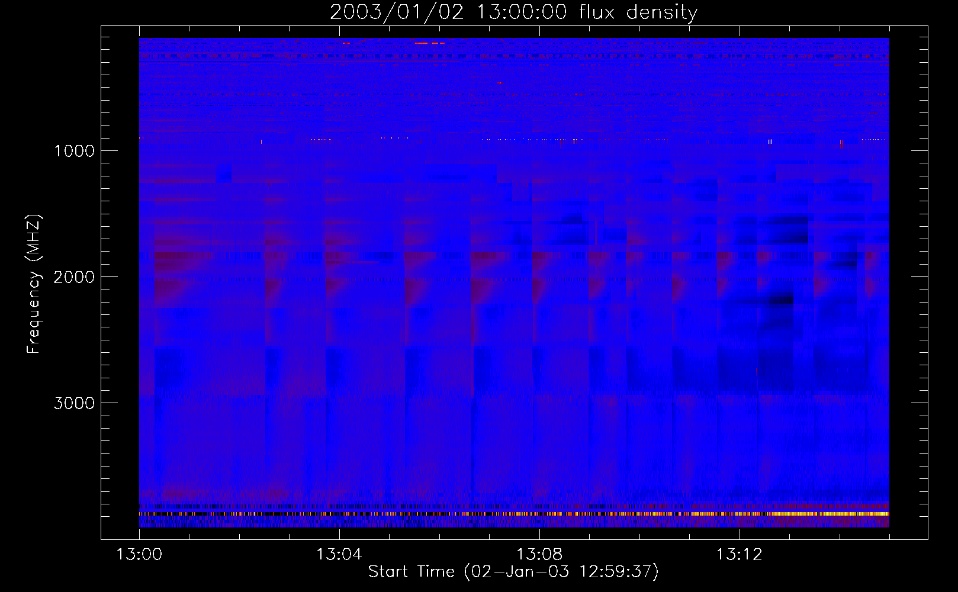Screen dimensions: 958x592
Task: Click the 'Start Time (02-Jan-03 12:59:37)' label
Action: (x=513, y=572)
